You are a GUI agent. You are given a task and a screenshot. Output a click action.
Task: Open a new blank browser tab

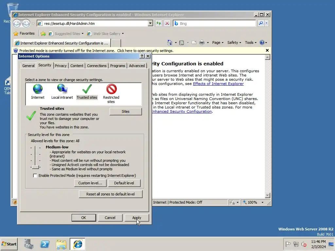116,43
